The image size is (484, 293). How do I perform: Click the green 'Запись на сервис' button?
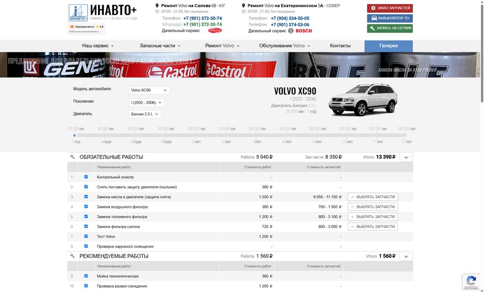pos(390,28)
